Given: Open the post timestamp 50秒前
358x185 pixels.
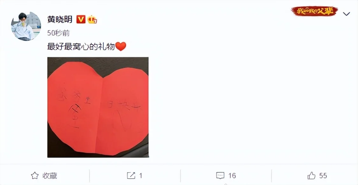Looking at the screenshot, I should point(59,33).
